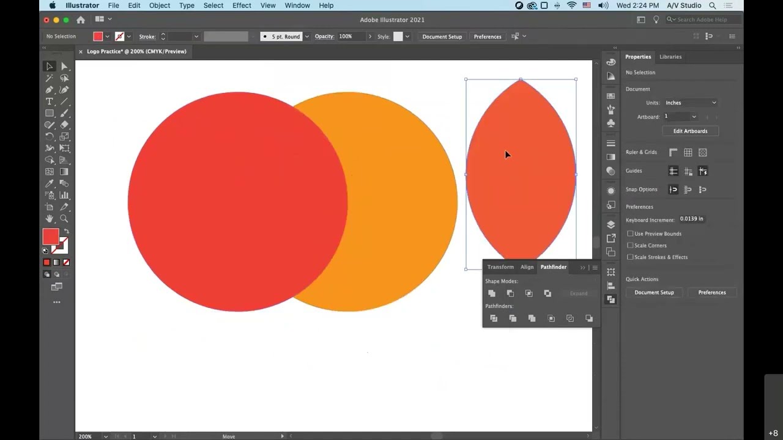Image resolution: width=783 pixels, height=440 pixels.
Task: Select the Hand tool
Action: [x=50, y=218]
